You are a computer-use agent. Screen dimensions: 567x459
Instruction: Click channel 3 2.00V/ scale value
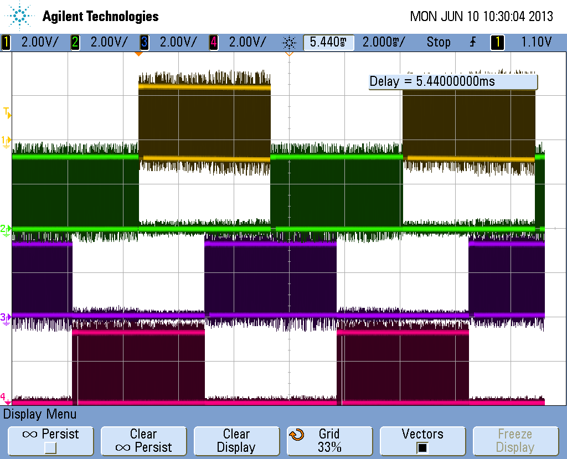click(178, 42)
